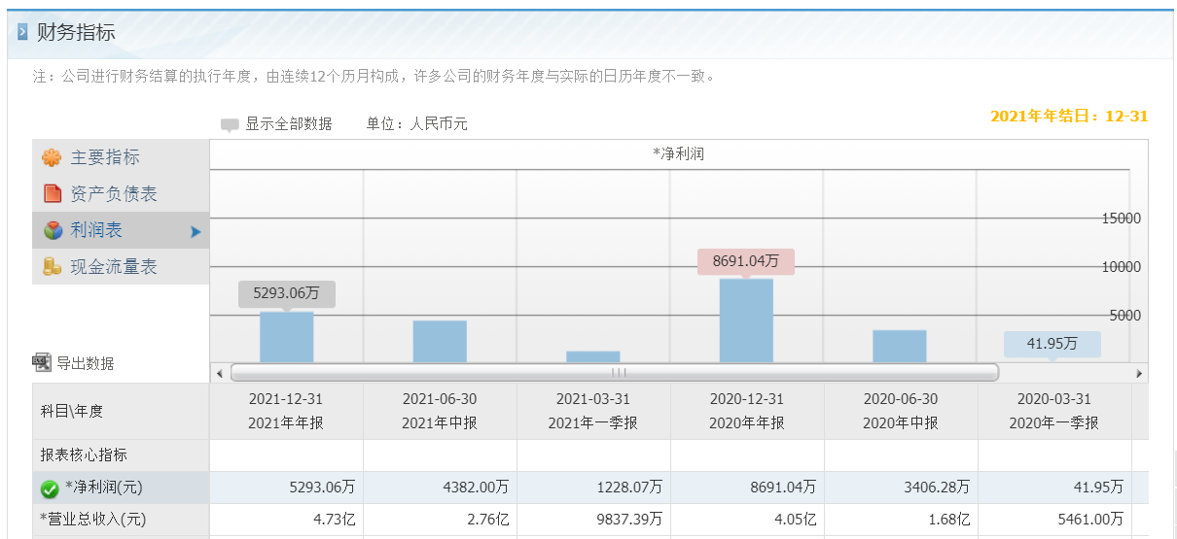Click the 2020年年报 column header
The image size is (1177, 539).
(747, 411)
